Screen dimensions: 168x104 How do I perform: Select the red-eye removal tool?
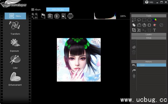154,25
